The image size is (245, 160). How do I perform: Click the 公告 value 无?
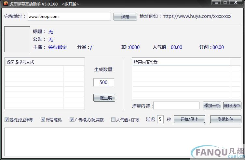51,39
